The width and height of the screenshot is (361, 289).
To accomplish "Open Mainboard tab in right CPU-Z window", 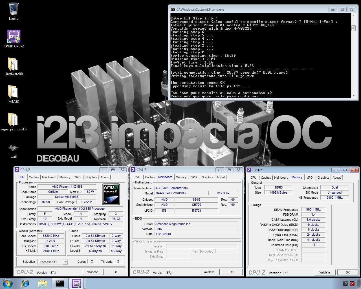I will pos(281,178).
